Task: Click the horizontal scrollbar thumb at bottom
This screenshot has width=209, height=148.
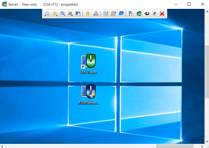Action: (x=175, y=146)
